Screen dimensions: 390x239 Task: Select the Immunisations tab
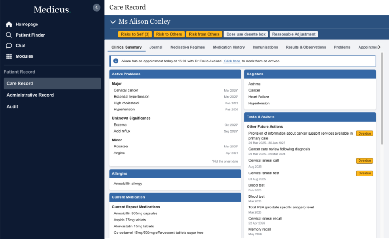(x=265, y=47)
